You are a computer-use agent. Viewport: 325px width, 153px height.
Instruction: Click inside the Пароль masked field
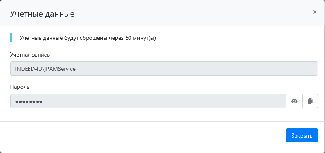[148, 101]
